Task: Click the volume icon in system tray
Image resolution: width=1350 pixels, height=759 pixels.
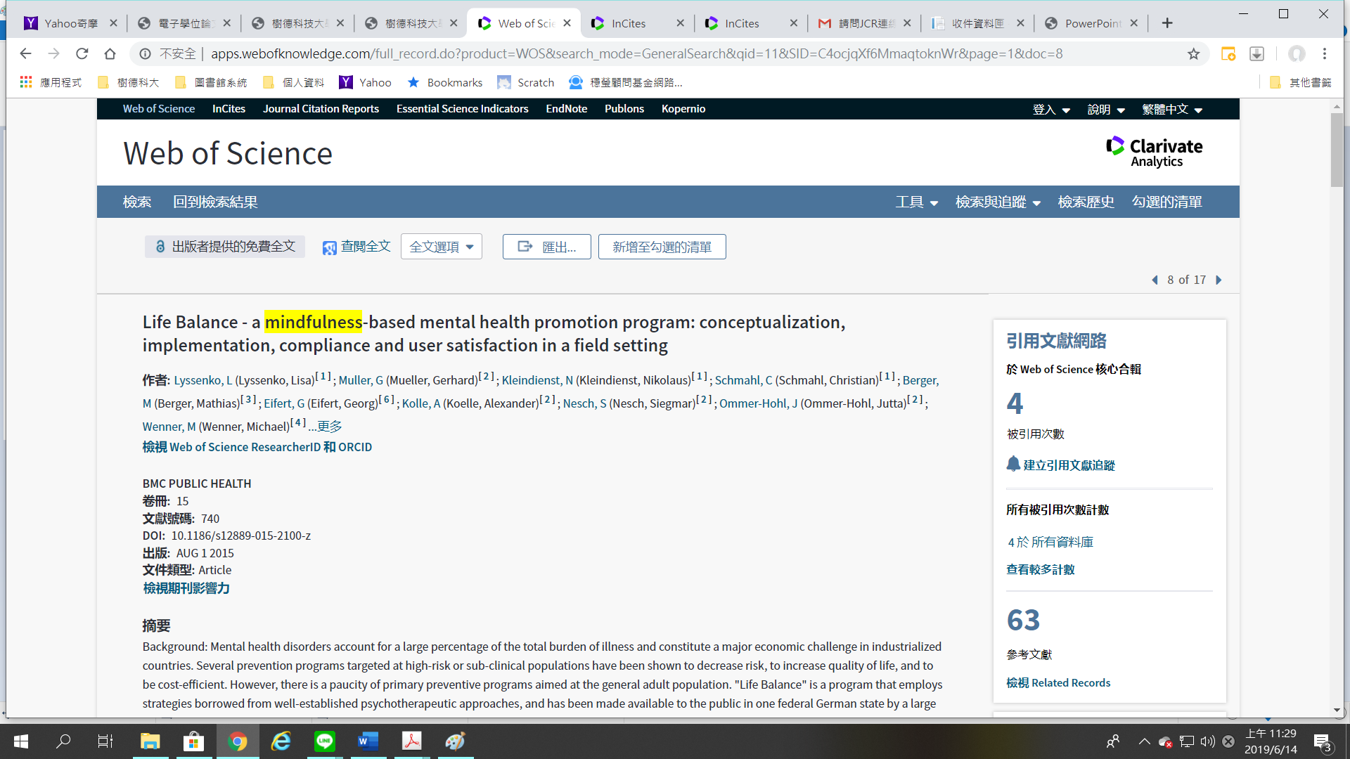Action: 1207,741
